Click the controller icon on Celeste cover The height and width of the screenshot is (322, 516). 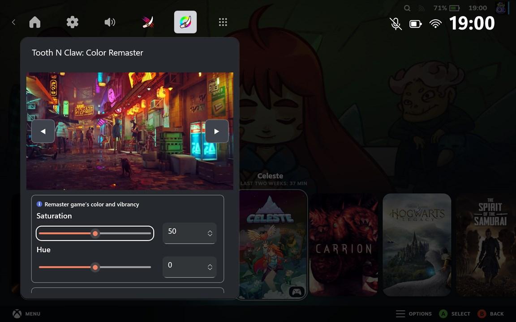297,292
